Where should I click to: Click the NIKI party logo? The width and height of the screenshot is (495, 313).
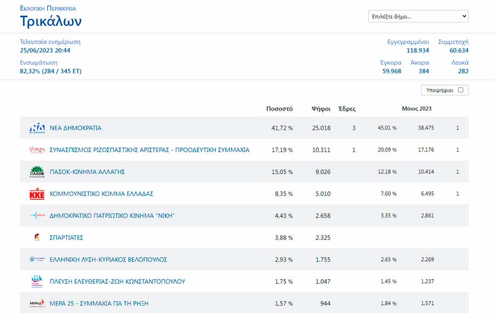coord(38,215)
